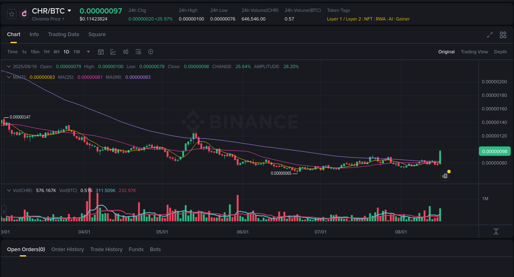Click the AMPLITUDE value 28.20%
The width and height of the screenshot is (514, 277).
click(291, 66)
